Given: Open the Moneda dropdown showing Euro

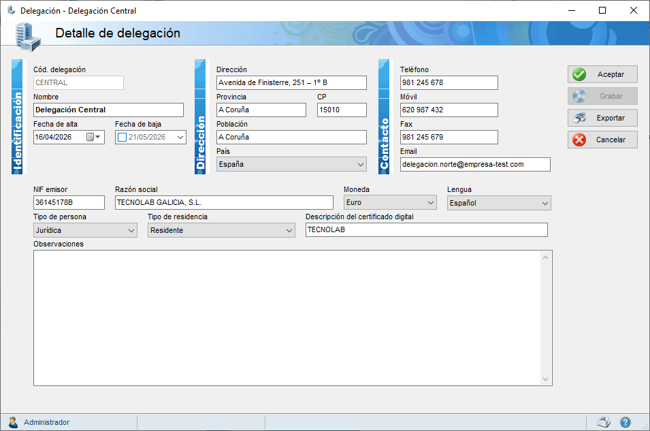Looking at the screenshot, I should tap(431, 202).
